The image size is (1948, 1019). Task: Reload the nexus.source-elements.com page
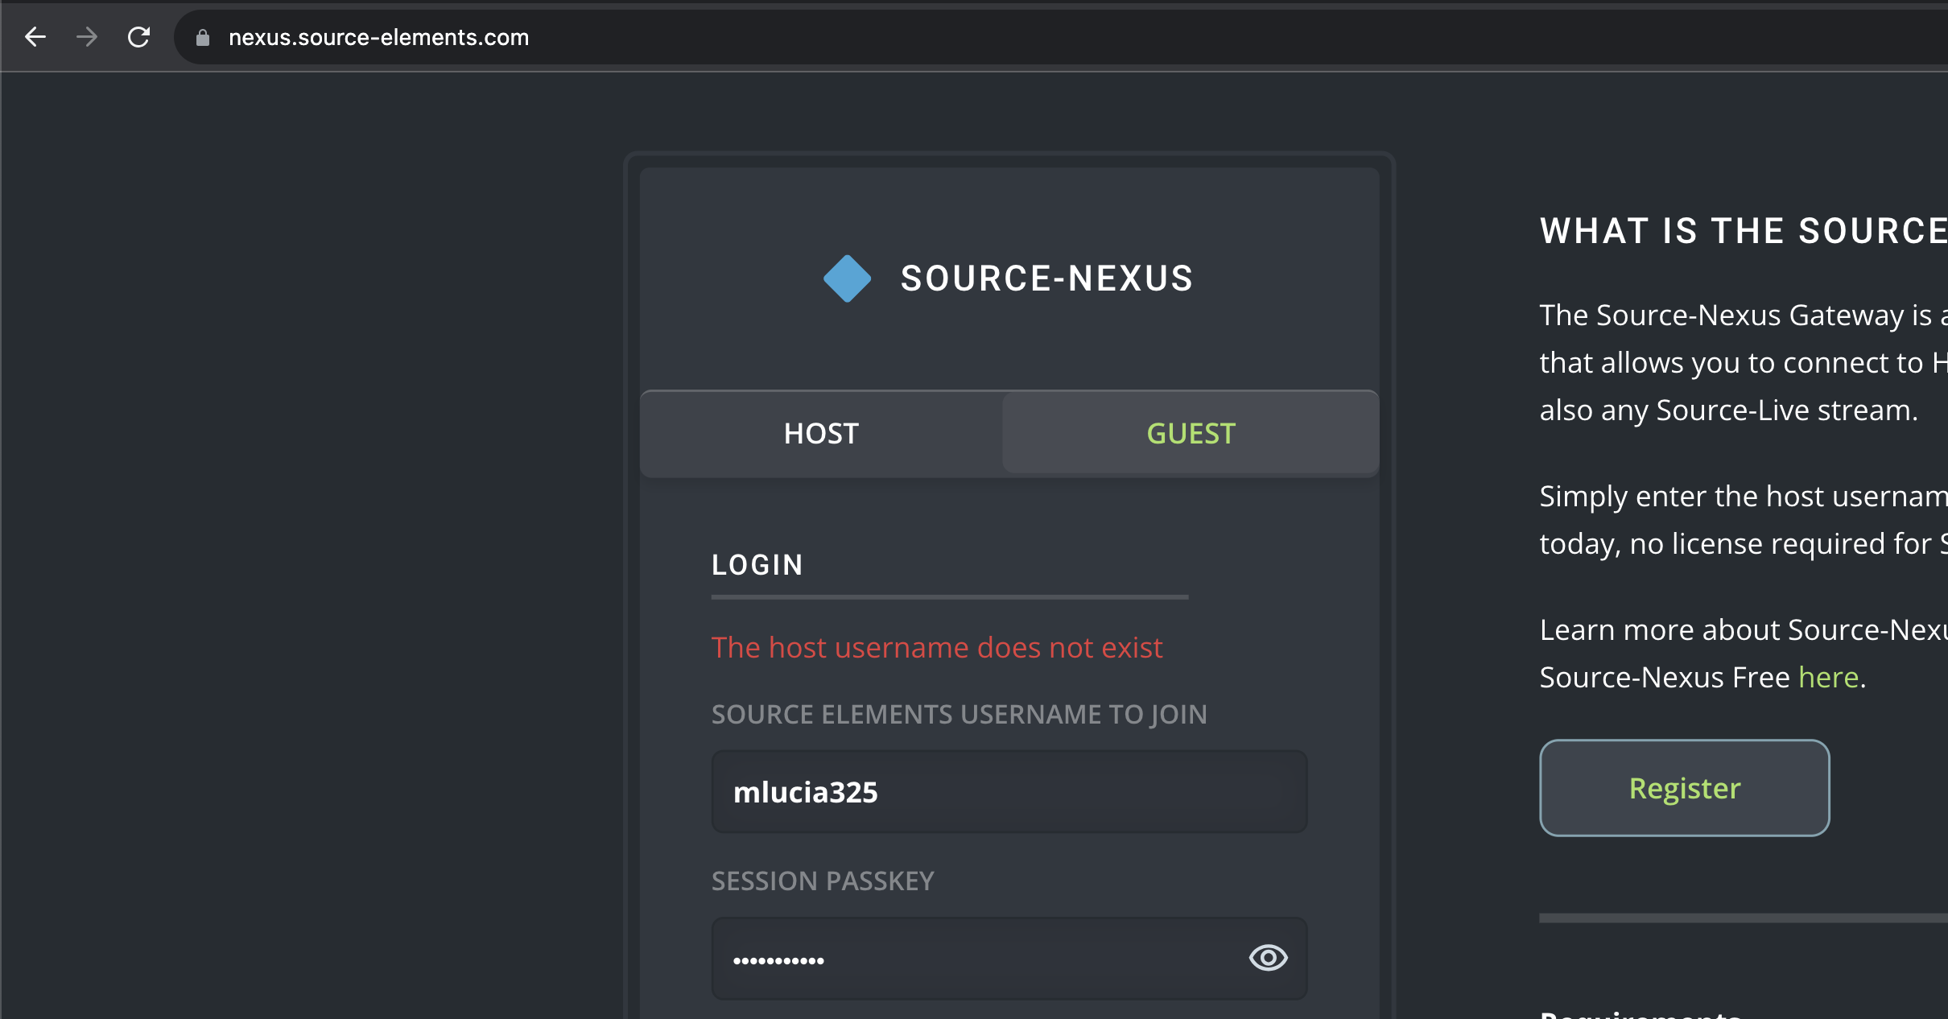tap(139, 37)
